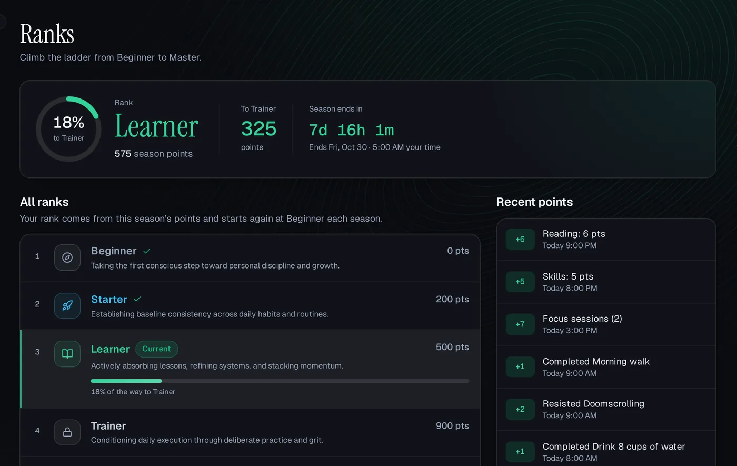The width and height of the screenshot is (737, 466).
Task: Click the All ranks section heading
Action: tap(44, 202)
